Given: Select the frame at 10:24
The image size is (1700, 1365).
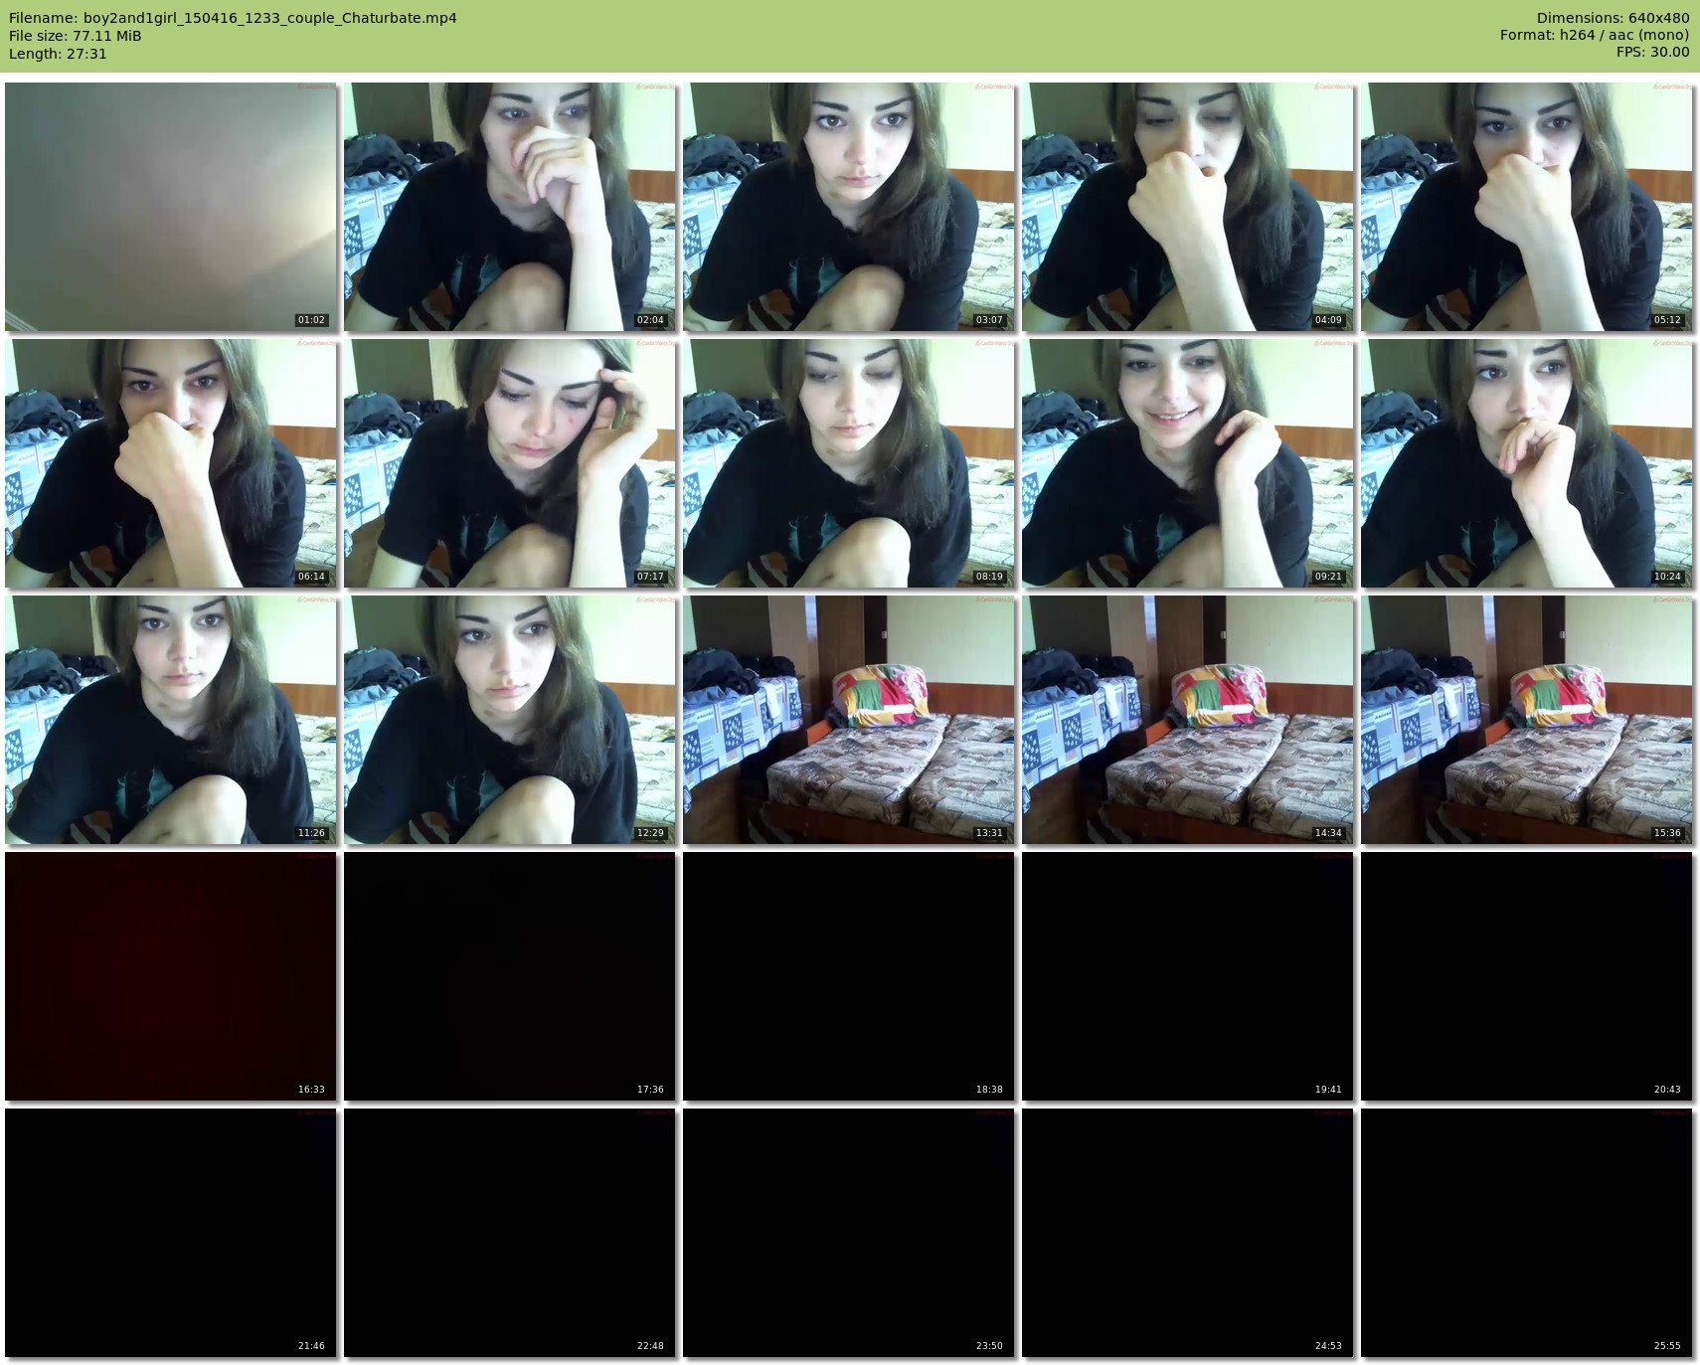Looking at the screenshot, I should click(1527, 463).
